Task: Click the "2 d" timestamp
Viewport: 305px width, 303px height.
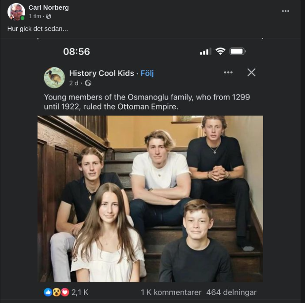Action: coord(74,83)
